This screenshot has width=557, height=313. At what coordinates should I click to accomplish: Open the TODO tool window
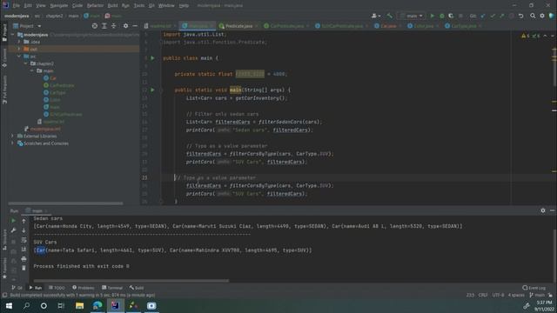point(57,288)
